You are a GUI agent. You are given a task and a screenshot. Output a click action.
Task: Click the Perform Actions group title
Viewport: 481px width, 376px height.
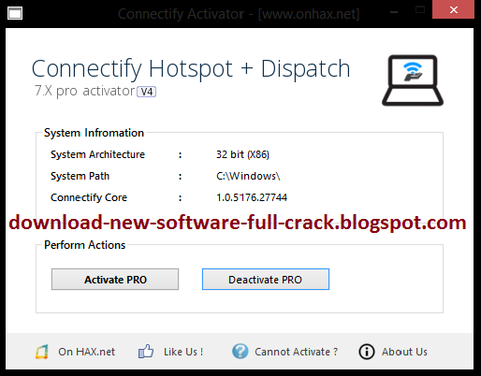click(84, 245)
